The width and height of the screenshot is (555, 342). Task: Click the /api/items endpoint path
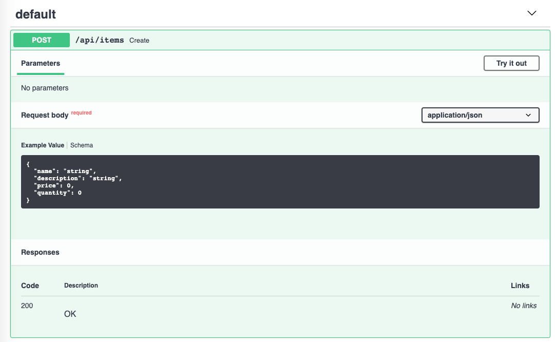pos(99,40)
